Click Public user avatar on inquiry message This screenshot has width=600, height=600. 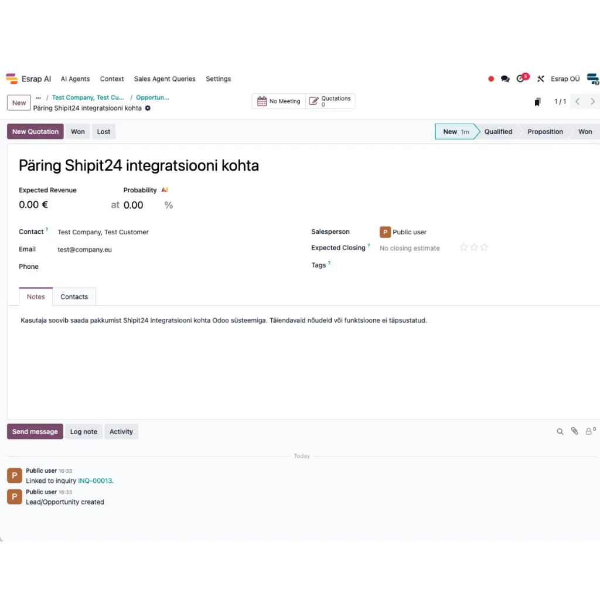point(15,476)
